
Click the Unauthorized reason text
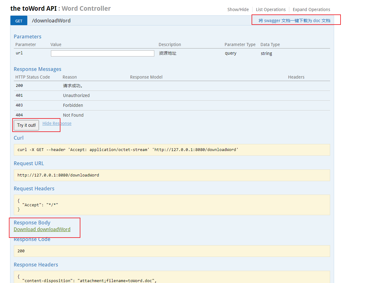click(76, 95)
